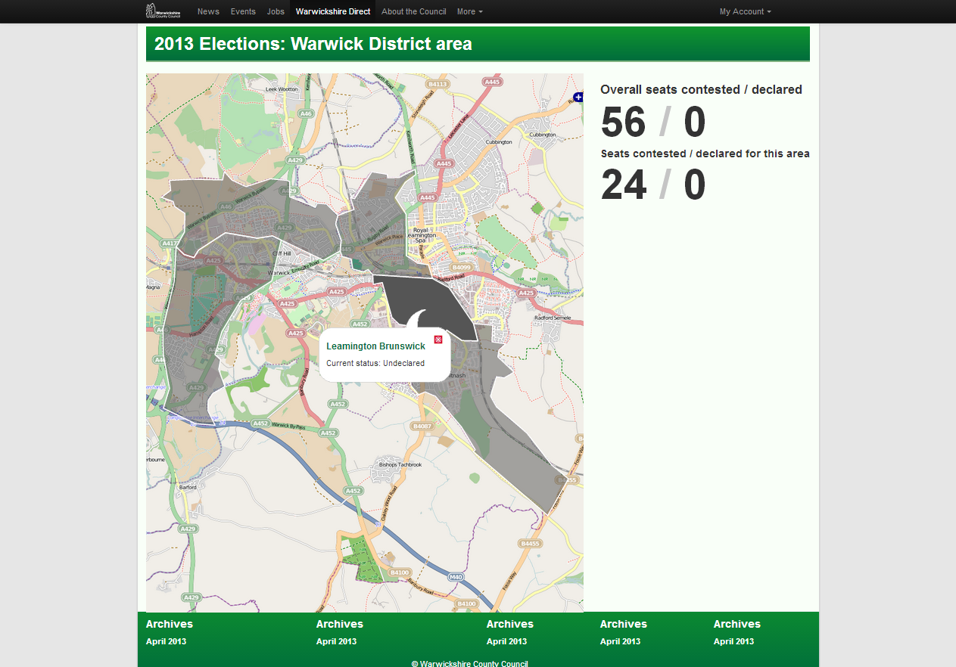The image size is (956, 667).
Task: Click the page heading '2013 Elections: Warwick District area'
Action: coord(313,44)
